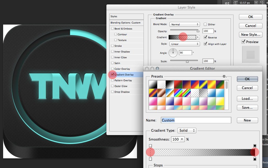Open the gradient presets gear menu
The width and height of the screenshot is (268, 168).
(225, 76)
